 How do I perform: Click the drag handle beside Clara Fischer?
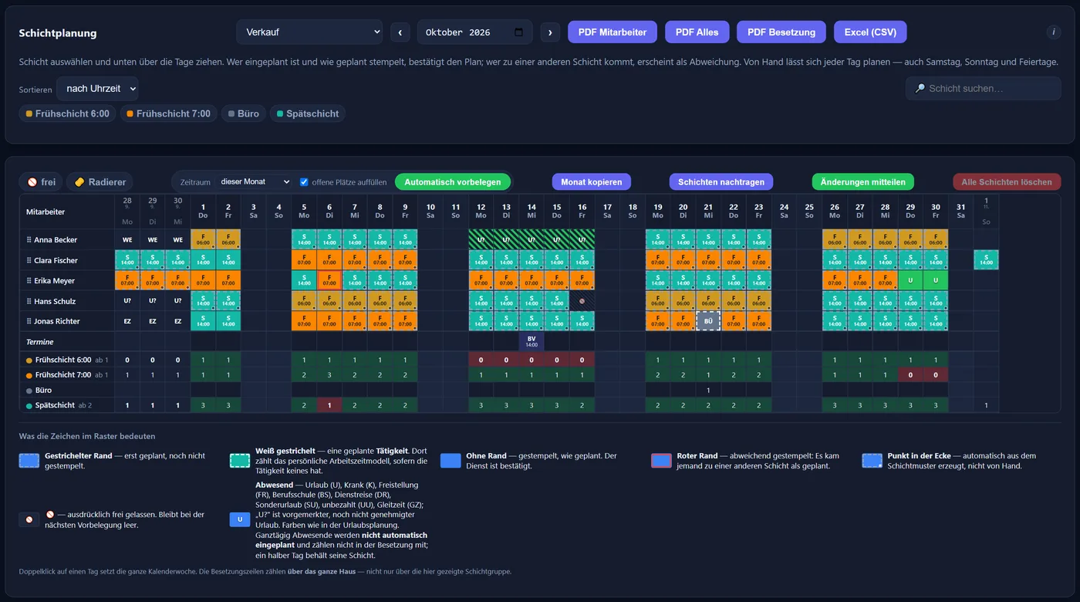pos(29,260)
